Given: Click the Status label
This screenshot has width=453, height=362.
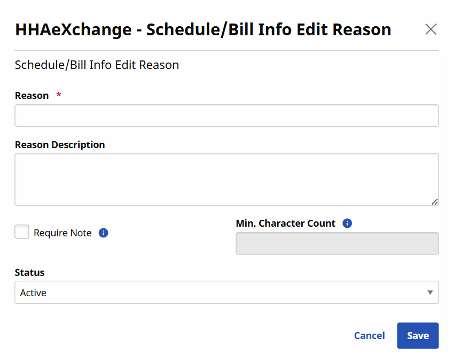Looking at the screenshot, I should [x=30, y=273].
